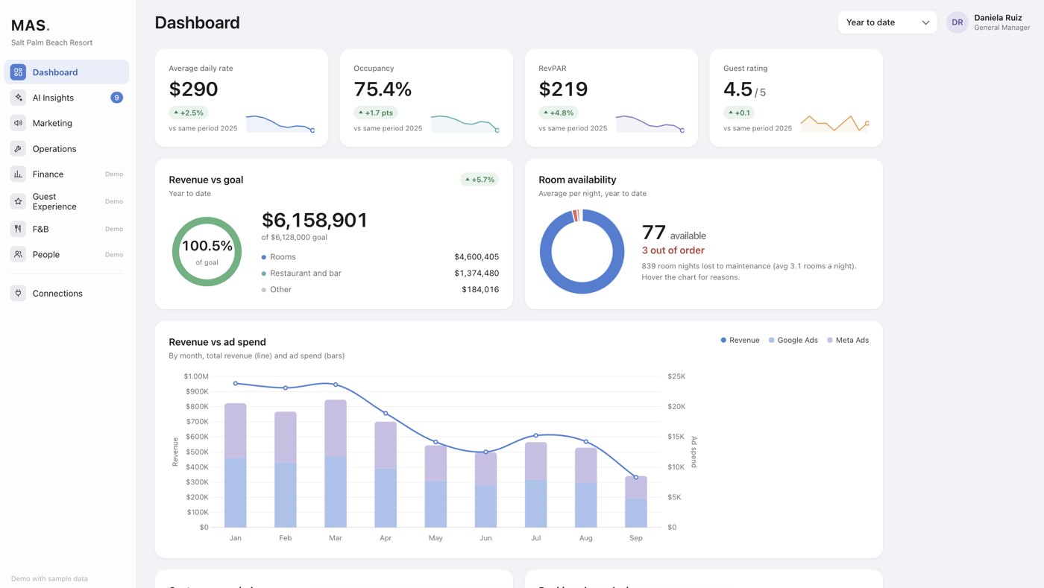This screenshot has height=588, width=1044.
Task: Click the Other revenue row $184,016
Action: coord(380,290)
